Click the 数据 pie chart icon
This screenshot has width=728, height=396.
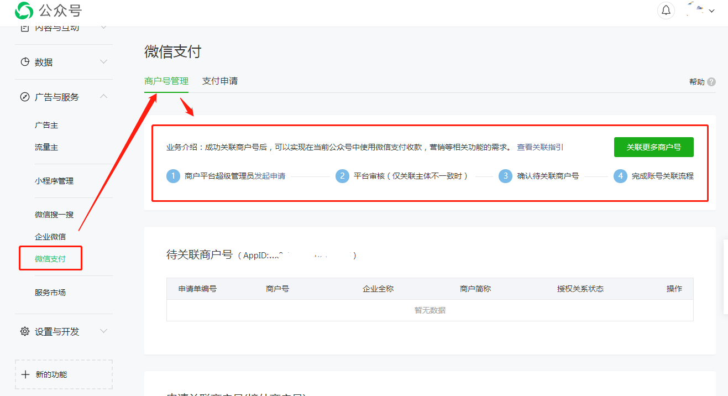pyautogui.click(x=25, y=62)
